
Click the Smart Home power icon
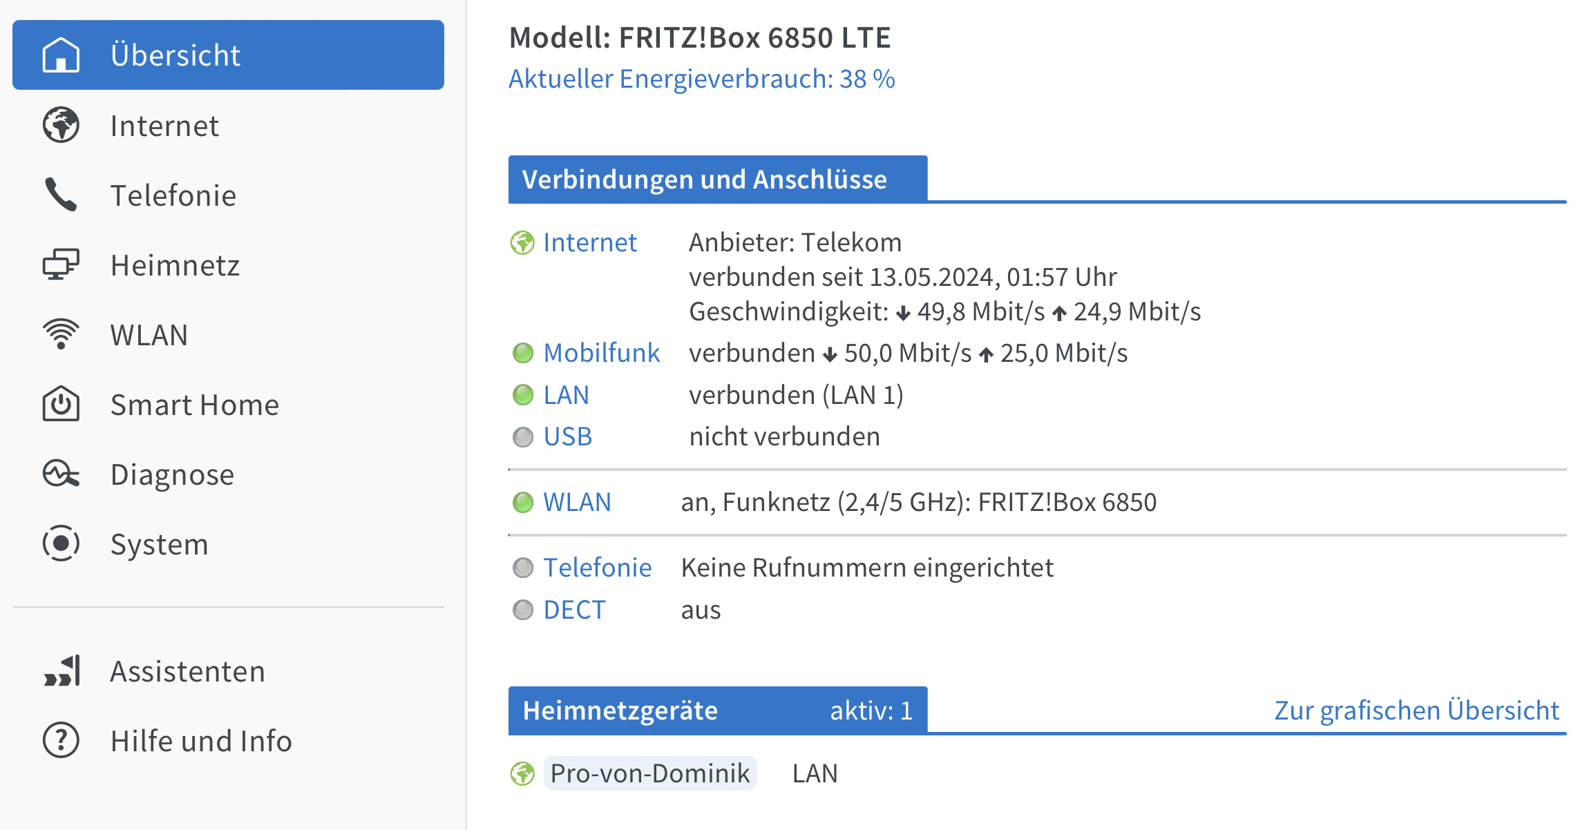(61, 404)
